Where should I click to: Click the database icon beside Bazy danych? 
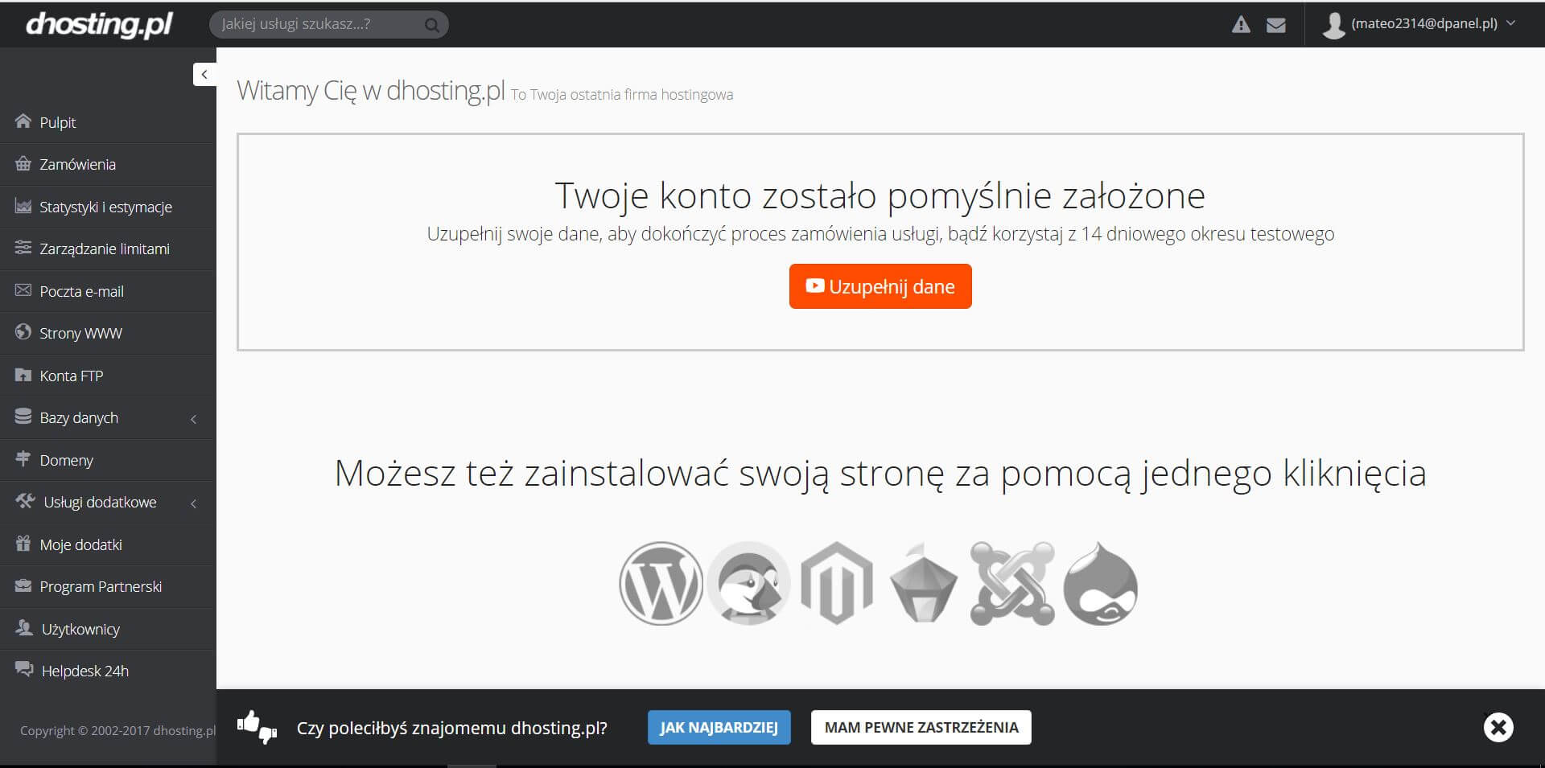pyautogui.click(x=23, y=417)
